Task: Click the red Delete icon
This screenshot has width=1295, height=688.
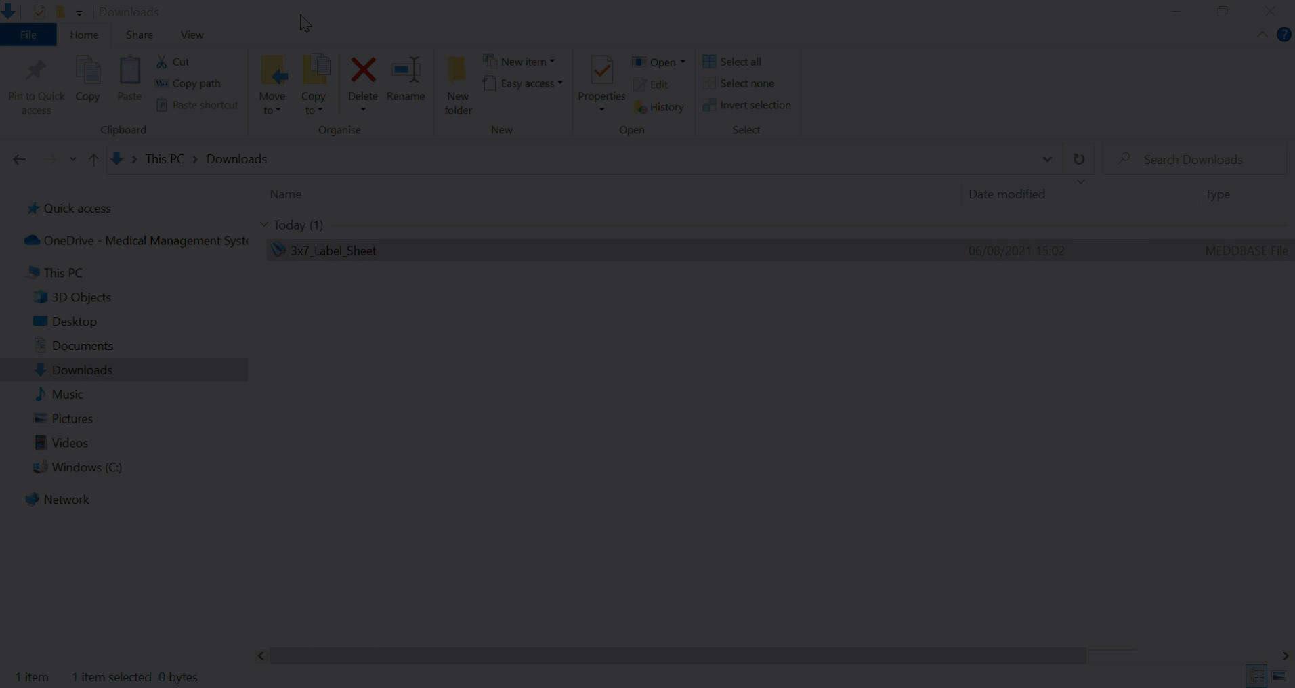Action: 363,70
